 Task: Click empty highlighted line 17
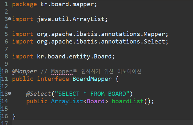[102, 122]
